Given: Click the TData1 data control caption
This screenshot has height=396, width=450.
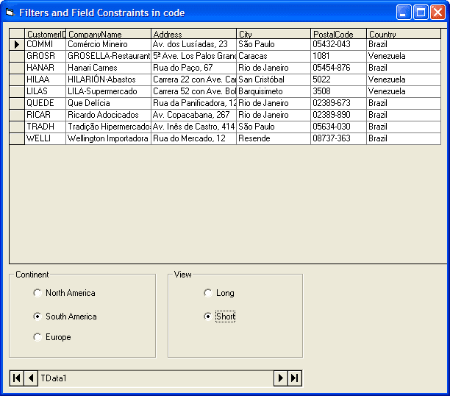Looking at the screenshot, I should [54, 378].
